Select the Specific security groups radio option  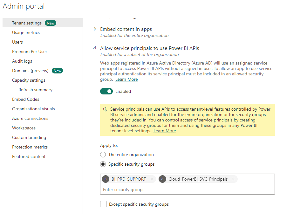pyautogui.click(x=103, y=164)
